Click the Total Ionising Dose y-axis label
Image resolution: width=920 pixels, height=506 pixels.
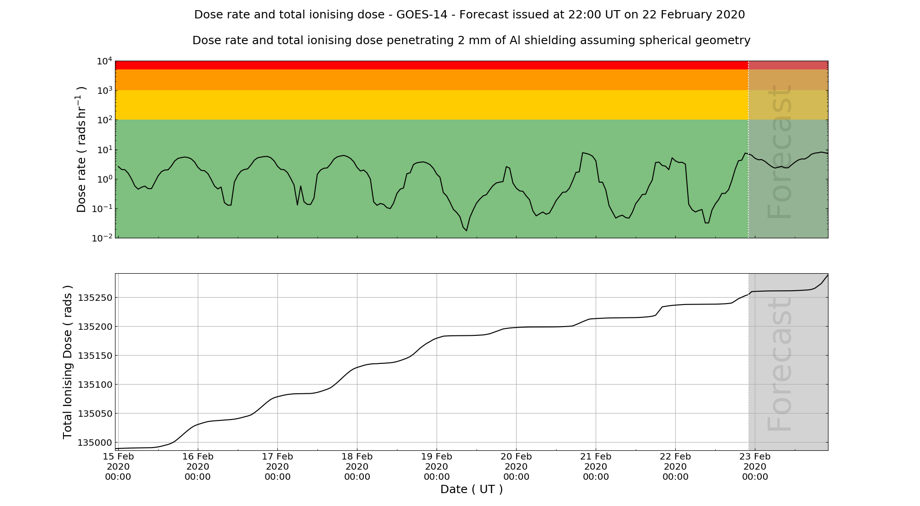point(68,362)
